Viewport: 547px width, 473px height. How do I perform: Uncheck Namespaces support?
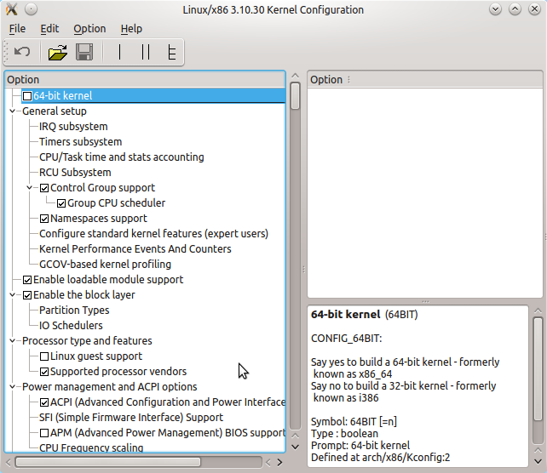pyautogui.click(x=44, y=219)
